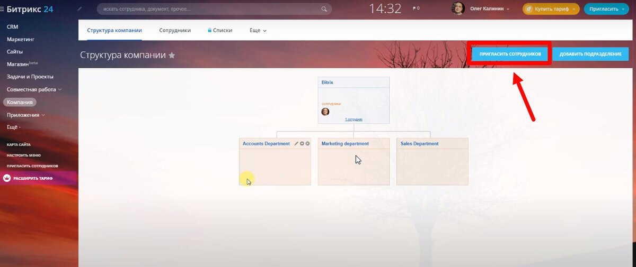Open the 1 сотрудник link
Viewport: 636px width, 267px height.
[x=354, y=119]
